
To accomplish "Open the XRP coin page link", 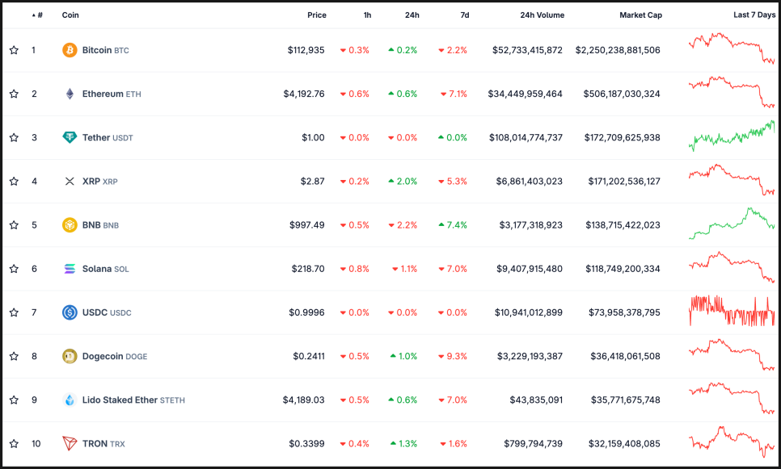I will (100, 182).
